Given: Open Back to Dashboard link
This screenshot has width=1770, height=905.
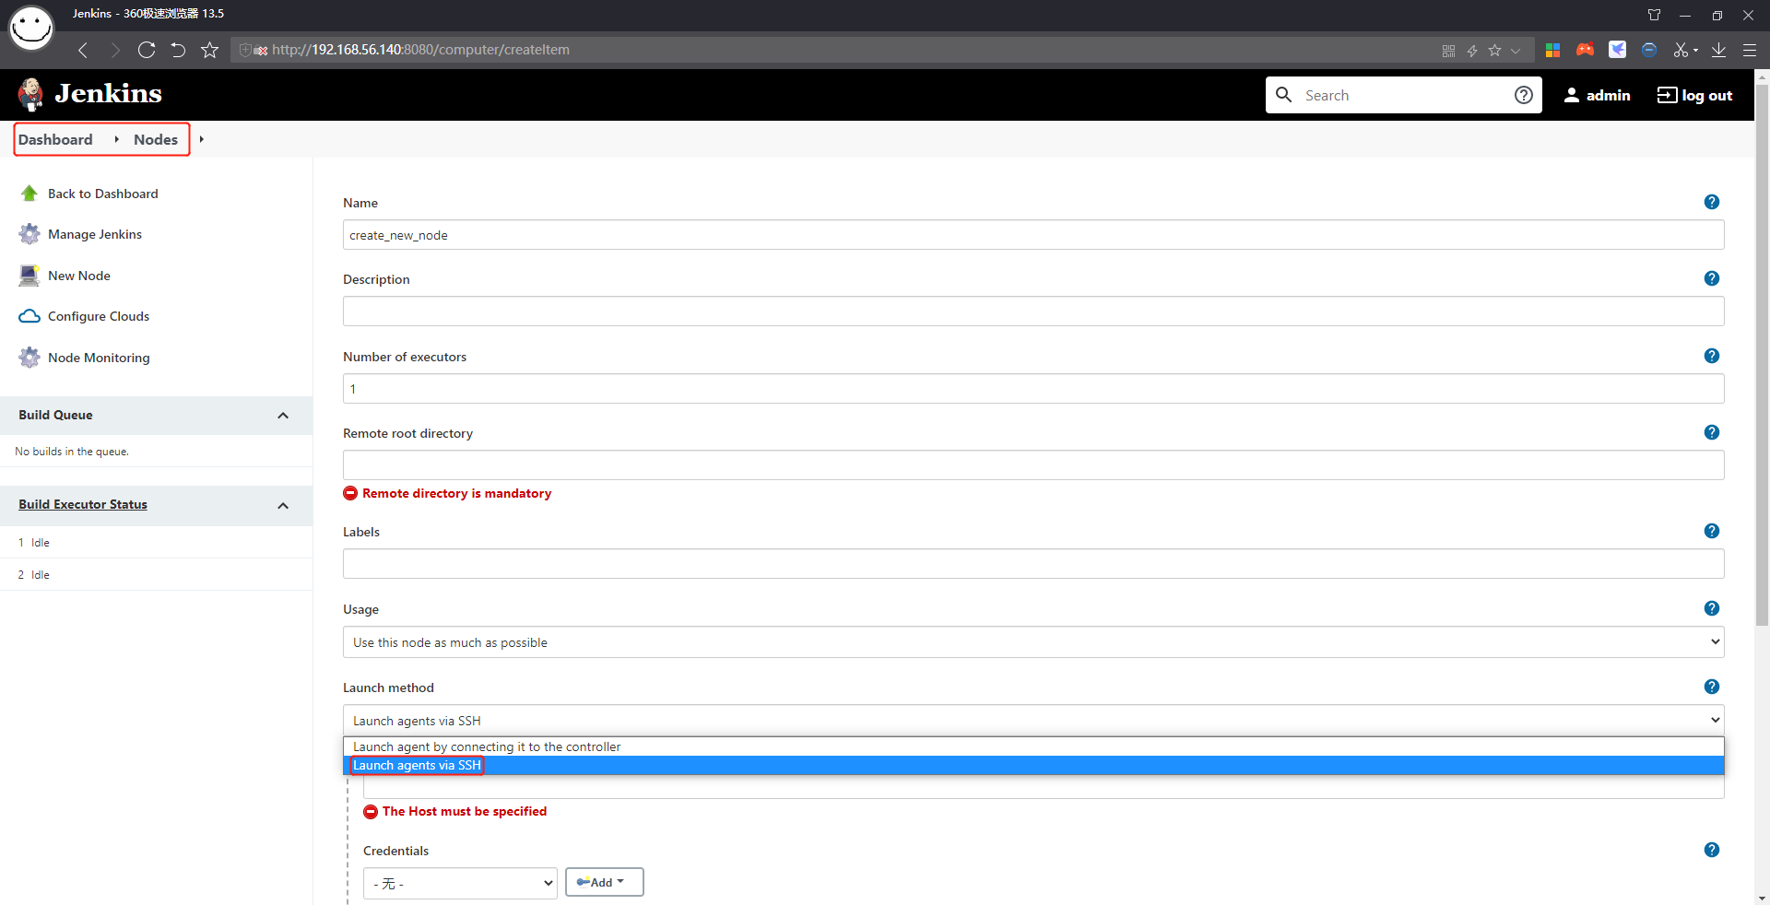Looking at the screenshot, I should pyautogui.click(x=103, y=194).
